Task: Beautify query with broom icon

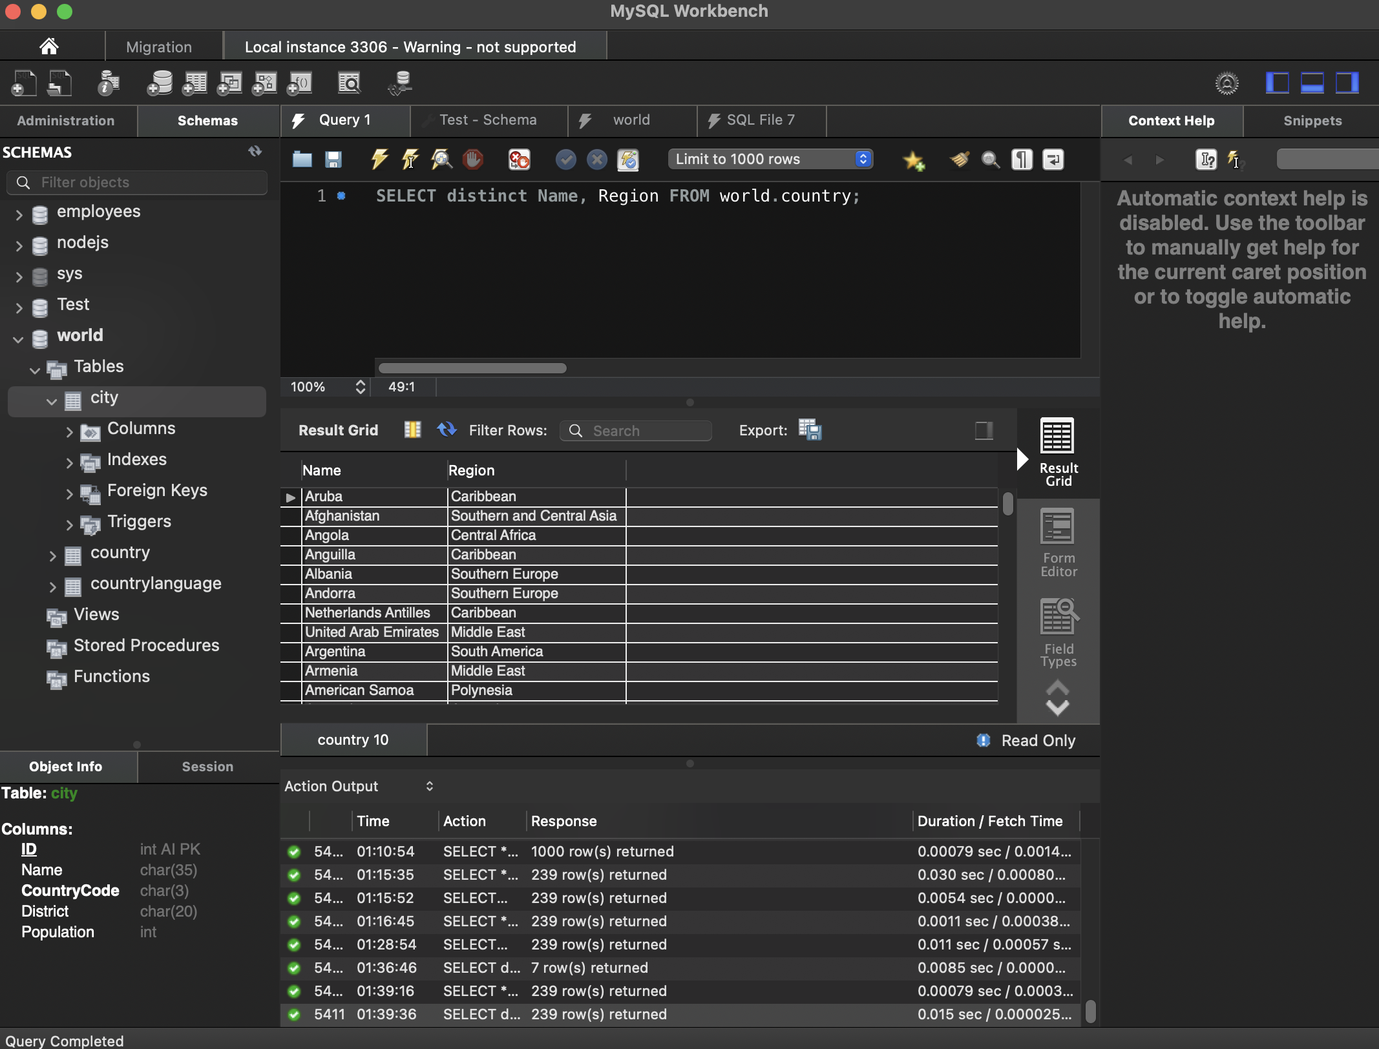Action: [x=960, y=160]
